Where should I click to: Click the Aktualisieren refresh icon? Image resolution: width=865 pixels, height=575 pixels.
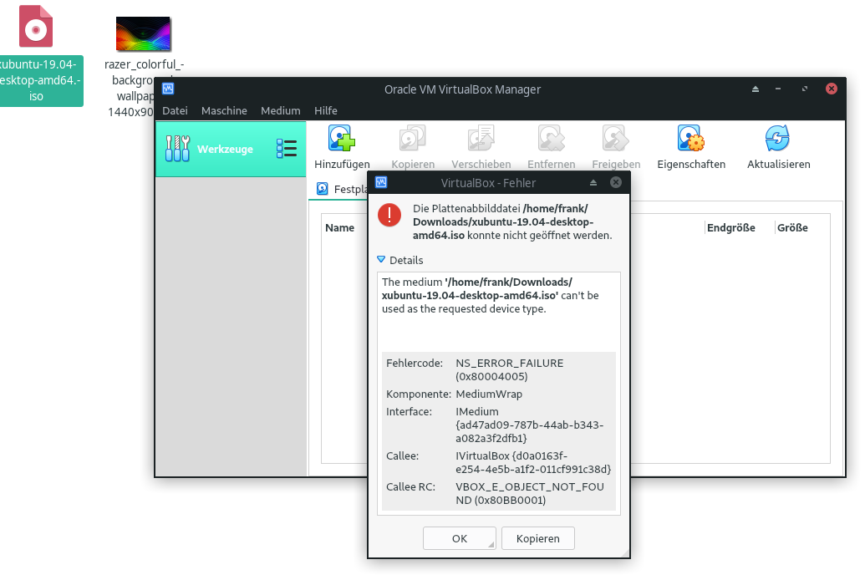pyautogui.click(x=778, y=139)
